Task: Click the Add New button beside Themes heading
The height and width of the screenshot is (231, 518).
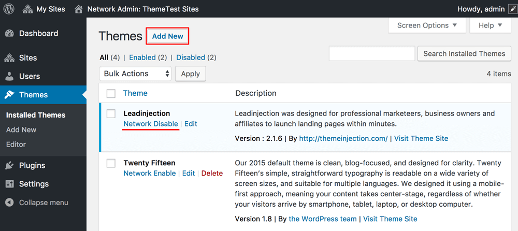Action: pyautogui.click(x=167, y=36)
